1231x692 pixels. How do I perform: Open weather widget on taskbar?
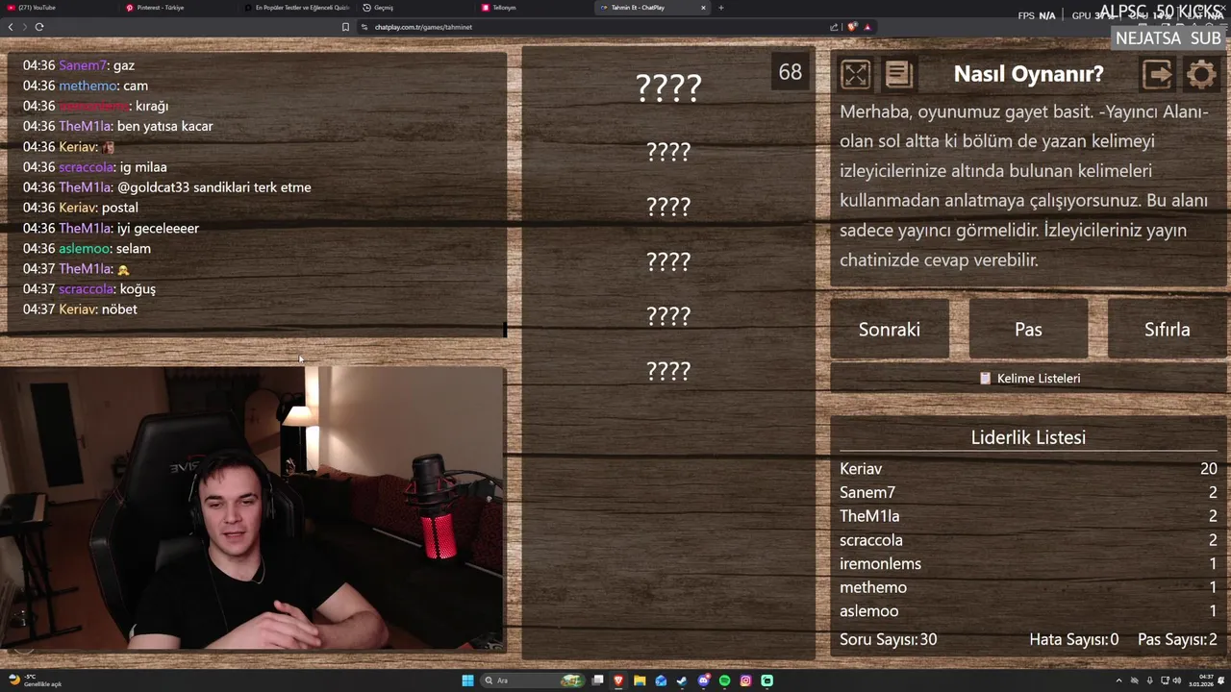coord(37,680)
